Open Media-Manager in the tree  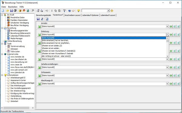pyautogui.click(x=16, y=39)
